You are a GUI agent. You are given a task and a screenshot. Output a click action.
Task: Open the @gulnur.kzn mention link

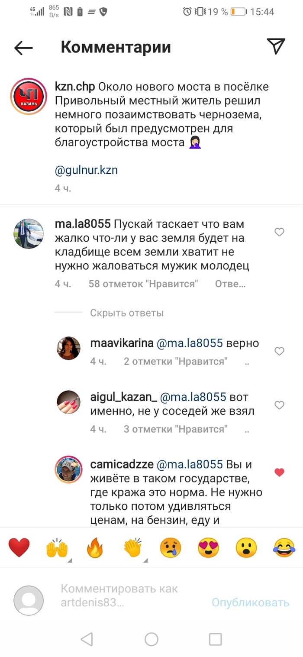(x=87, y=170)
